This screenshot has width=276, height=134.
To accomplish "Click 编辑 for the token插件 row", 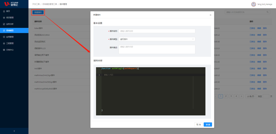I will tap(259, 28).
